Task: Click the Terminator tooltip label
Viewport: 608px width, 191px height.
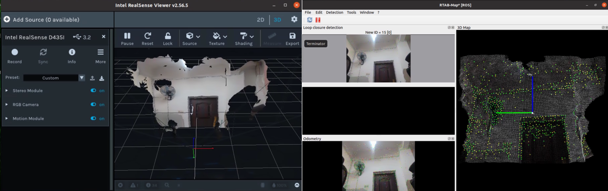Action: point(316,44)
